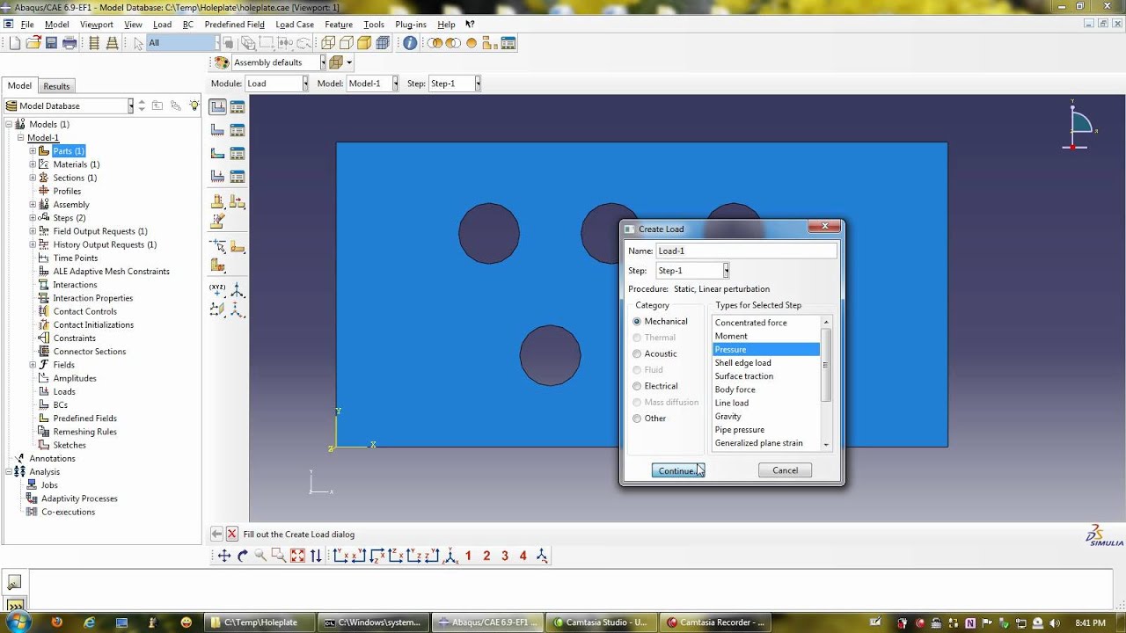Click the Color Code dialog palette icon
This screenshot has height=633, width=1126.
click(x=222, y=62)
